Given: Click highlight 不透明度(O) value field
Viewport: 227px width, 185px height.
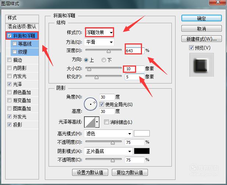Looking at the screenshot, I should point(135,142).
